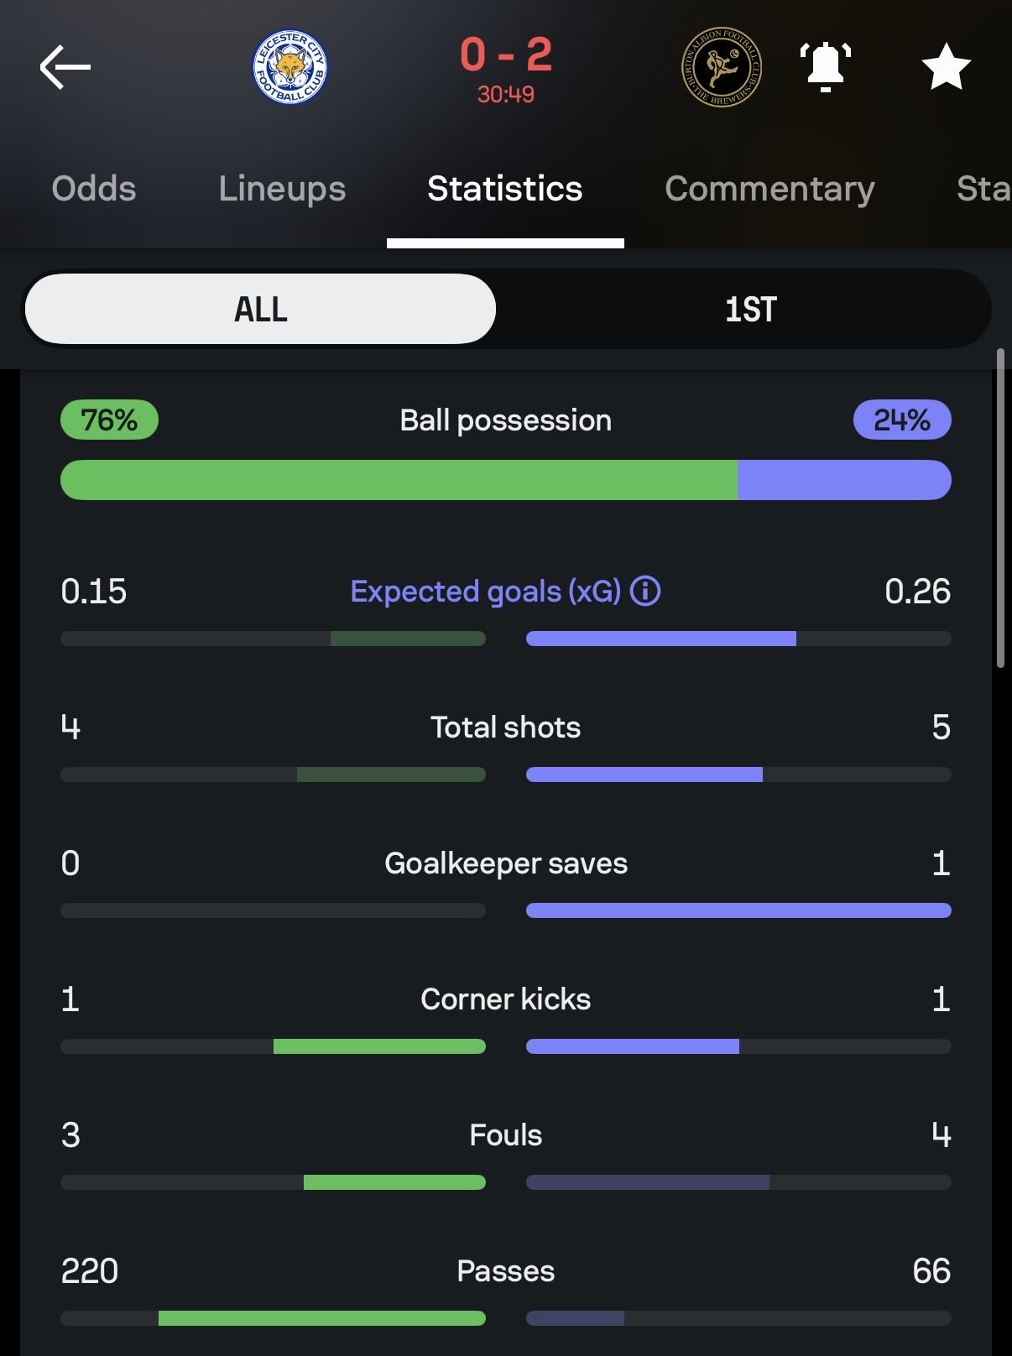Open the Expected goals (xG) link

tap(486, 592)
